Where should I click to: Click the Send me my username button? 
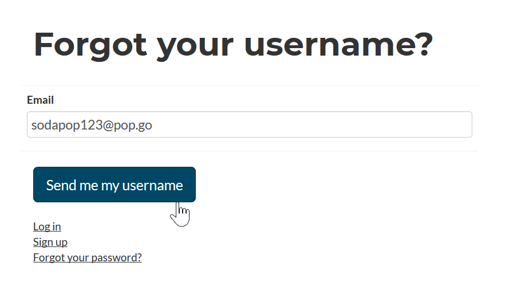(x=114, y=185)
